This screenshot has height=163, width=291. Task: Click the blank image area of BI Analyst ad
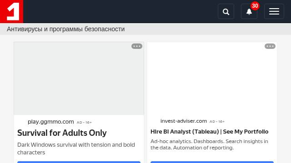[212, 78]
